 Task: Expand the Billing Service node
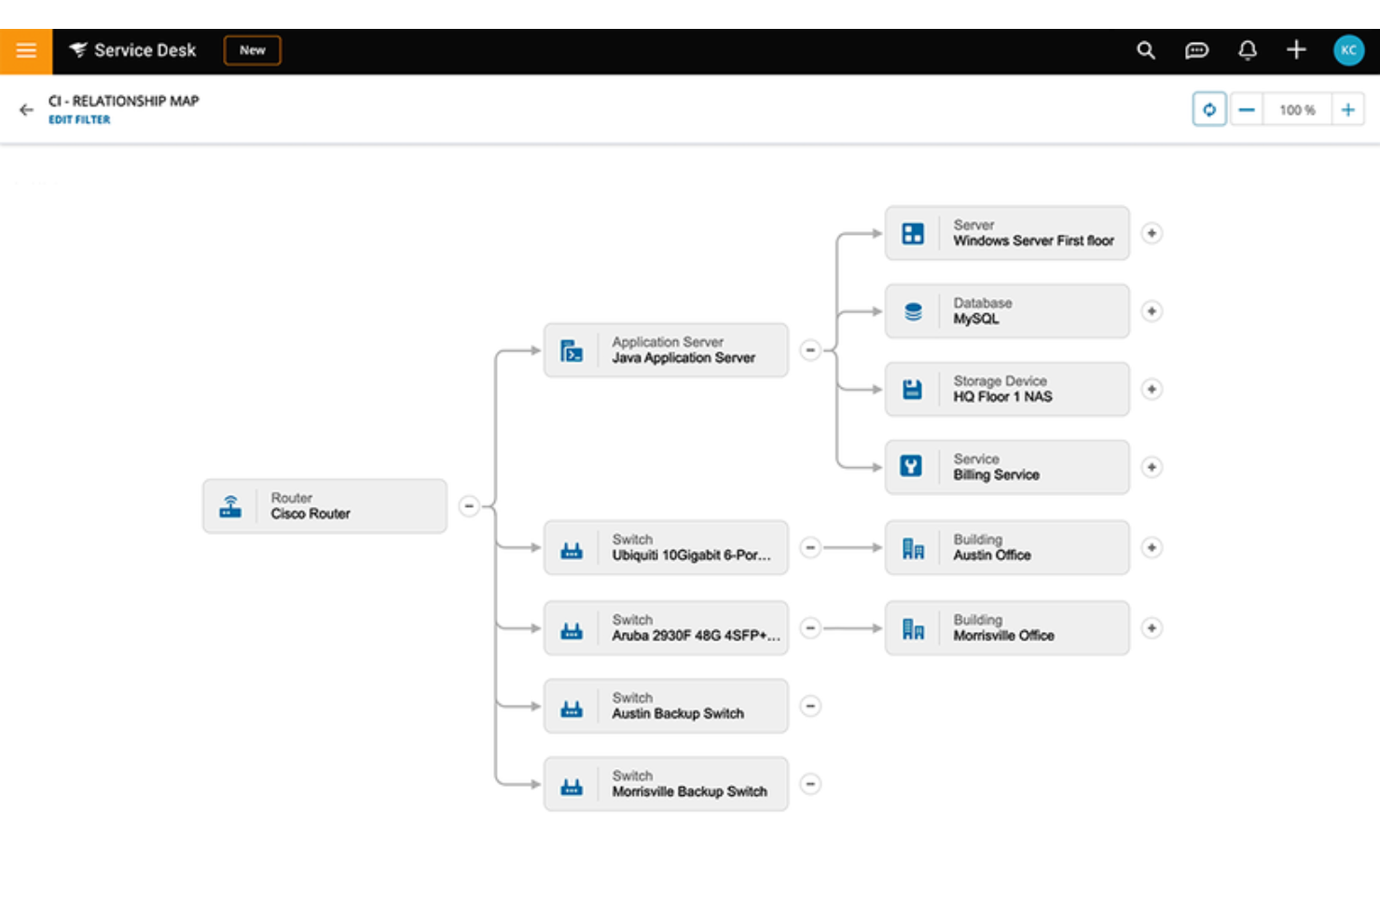1152,467
